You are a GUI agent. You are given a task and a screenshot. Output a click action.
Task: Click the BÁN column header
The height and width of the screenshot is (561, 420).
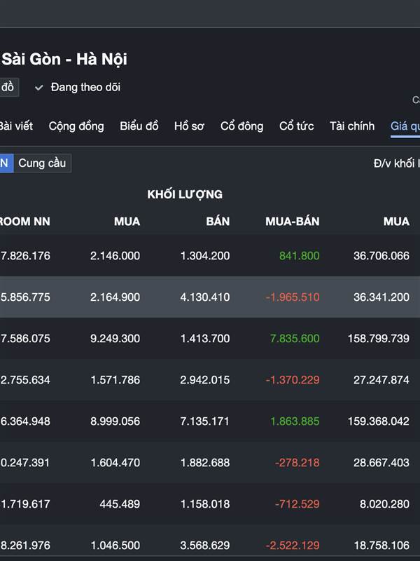(x=218, y=222)
